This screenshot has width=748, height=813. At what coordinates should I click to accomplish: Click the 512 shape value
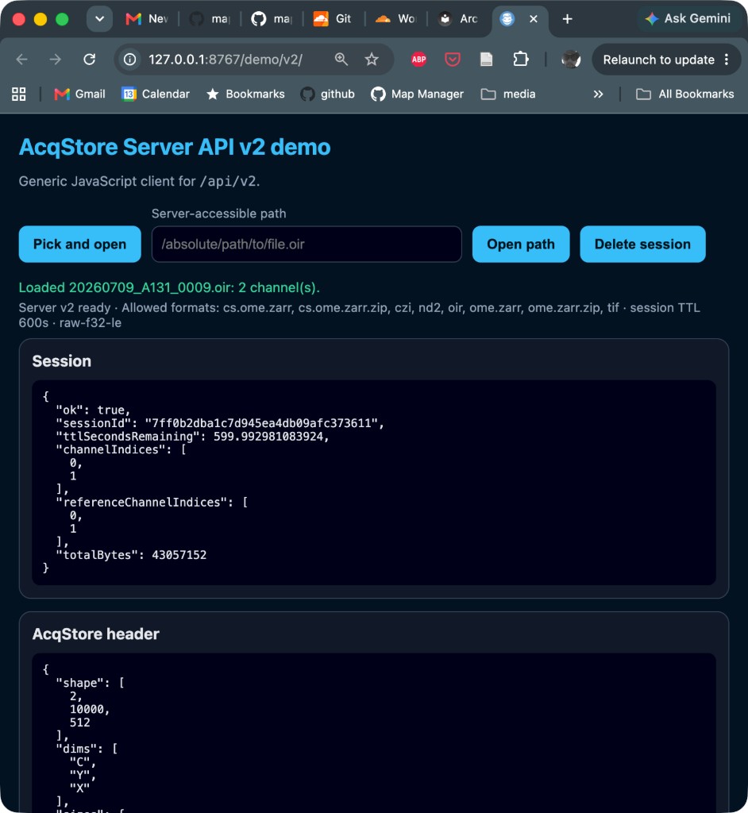pos(80,722)
